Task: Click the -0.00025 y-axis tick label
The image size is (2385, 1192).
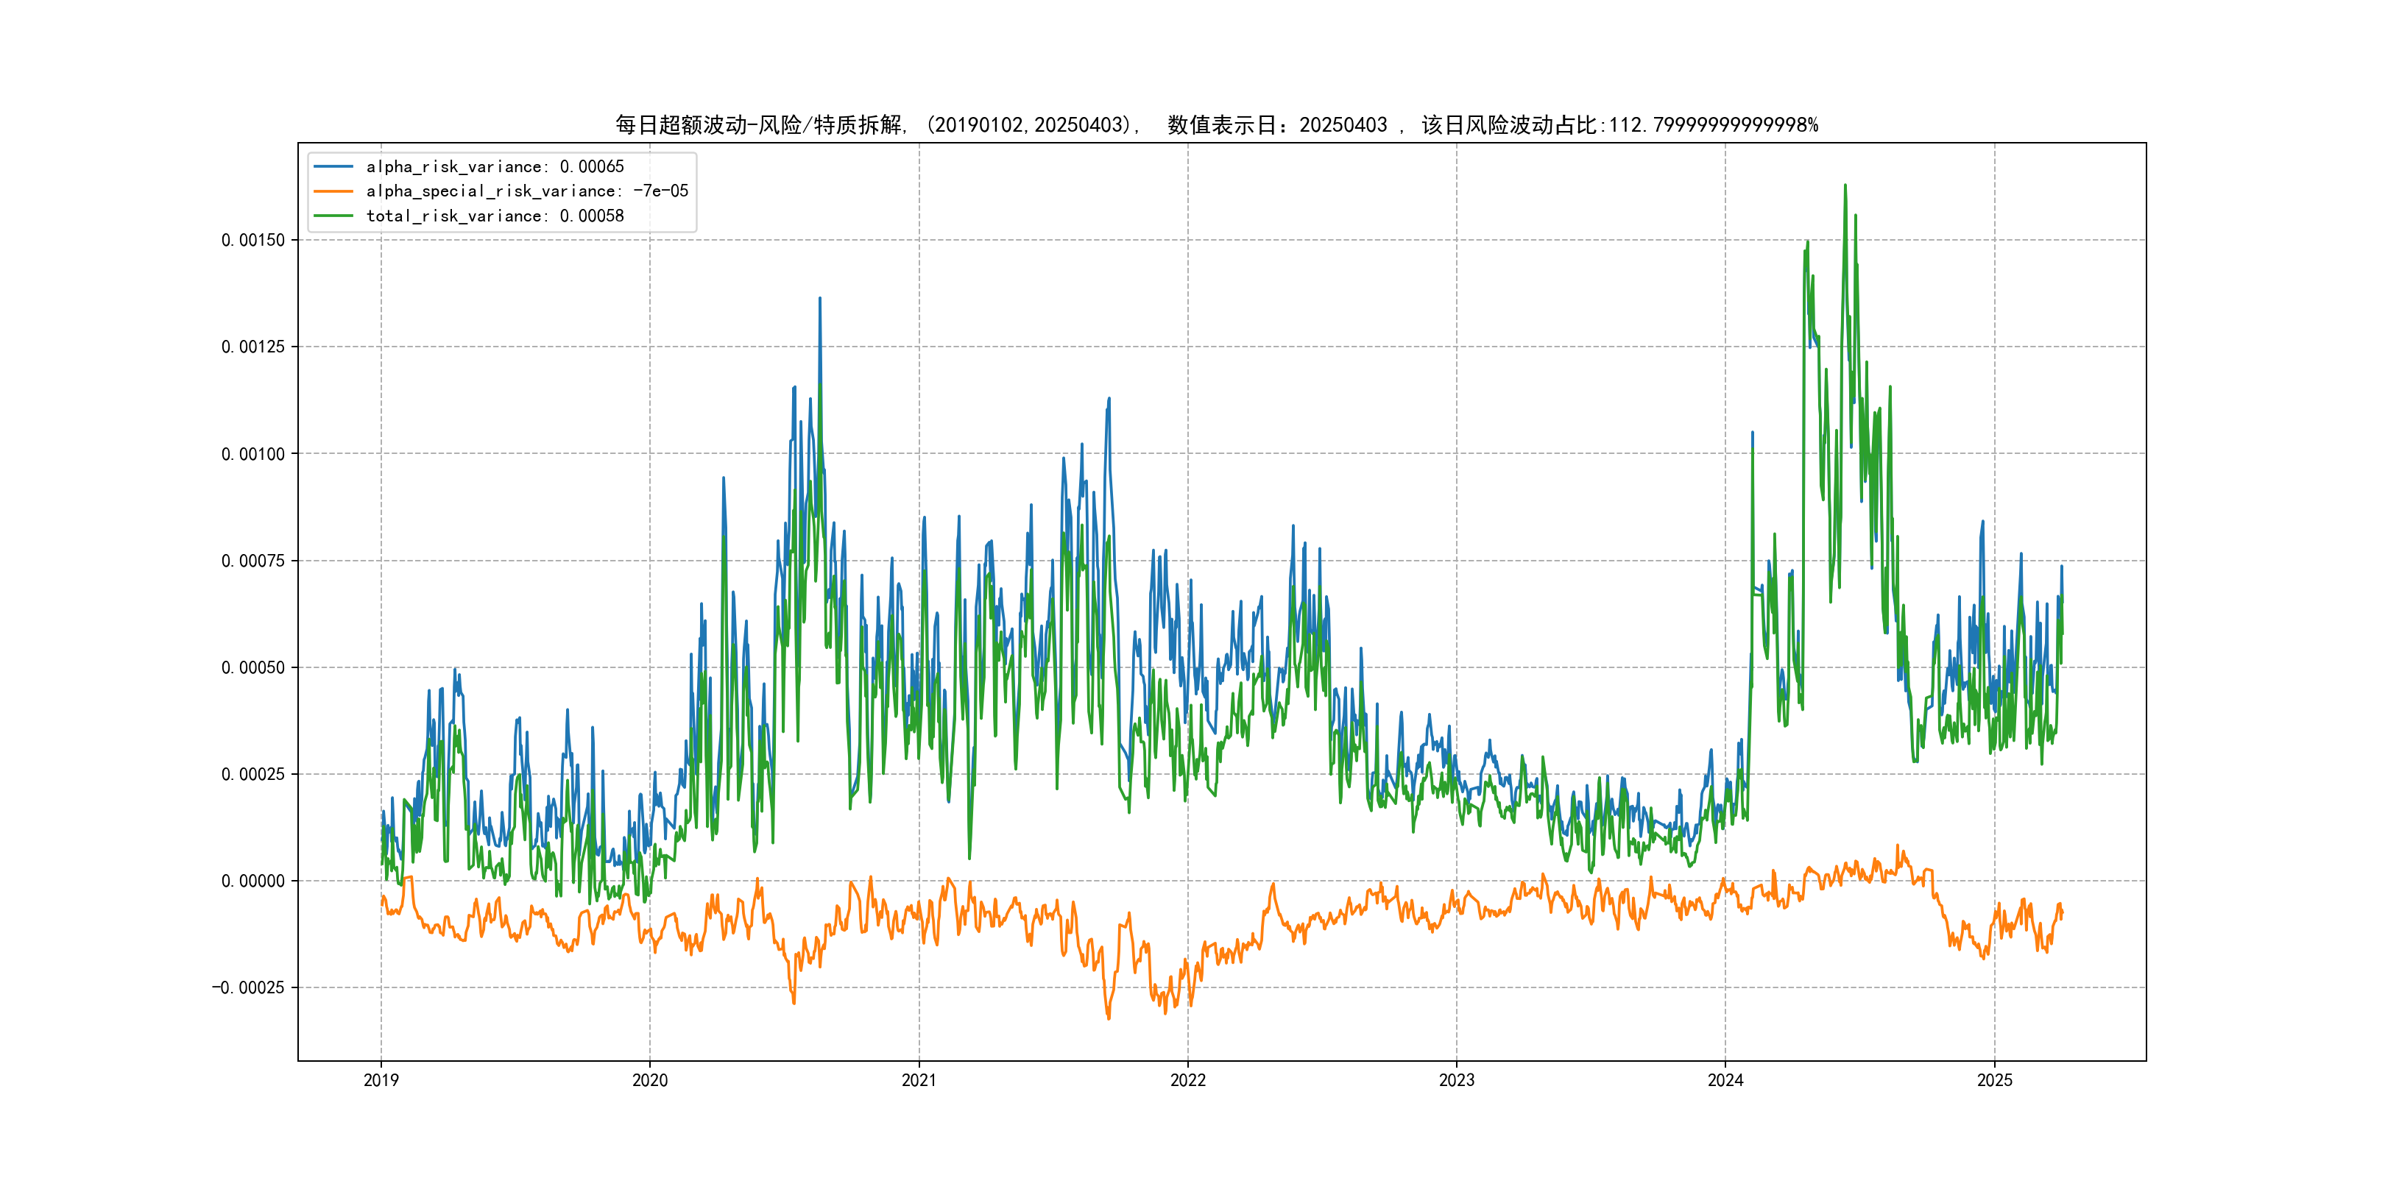Action: coord(248,988)
